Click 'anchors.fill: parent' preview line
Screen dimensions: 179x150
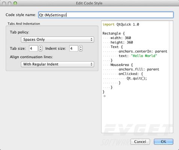coord(139,69)
